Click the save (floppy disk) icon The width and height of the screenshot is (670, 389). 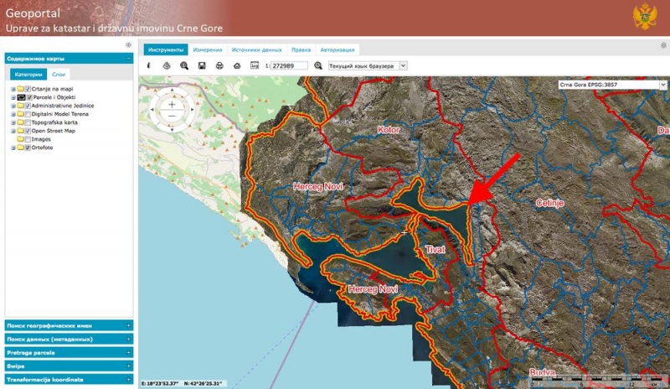tap(202, 65)
